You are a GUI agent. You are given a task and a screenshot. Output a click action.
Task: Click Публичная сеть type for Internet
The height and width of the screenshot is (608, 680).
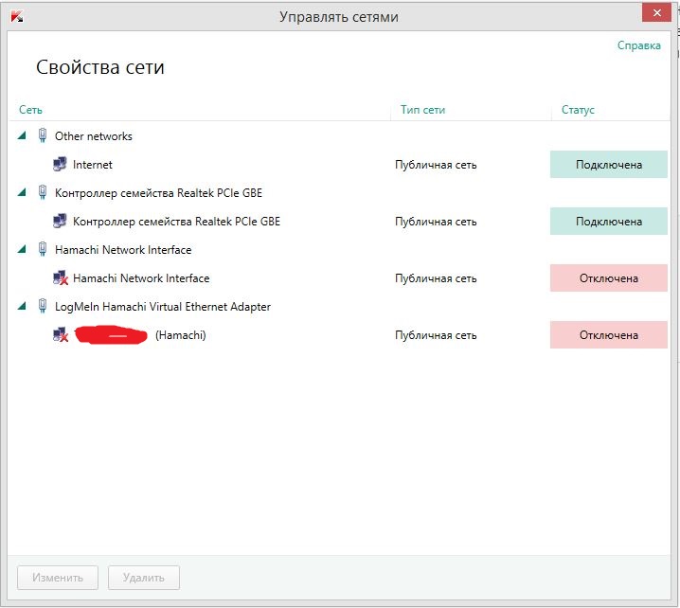tap(436, 165)
